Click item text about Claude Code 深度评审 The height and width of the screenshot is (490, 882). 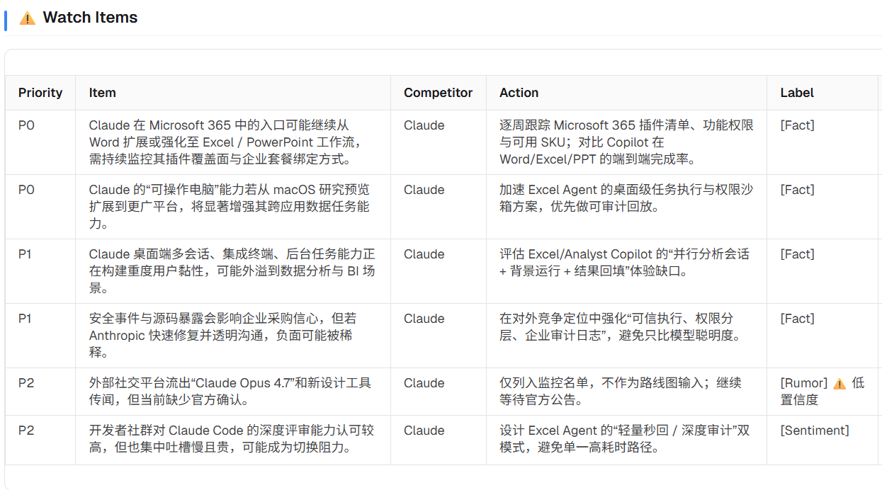[232, 439]
